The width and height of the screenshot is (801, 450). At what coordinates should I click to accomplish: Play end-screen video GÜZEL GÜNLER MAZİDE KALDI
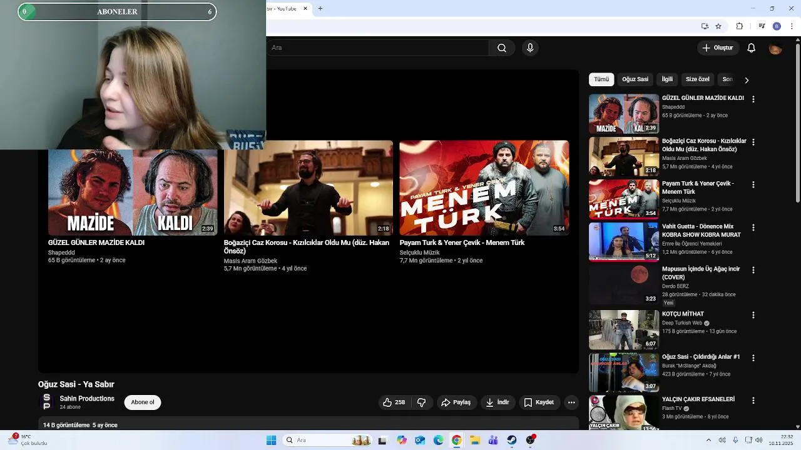tap(133, 193)
